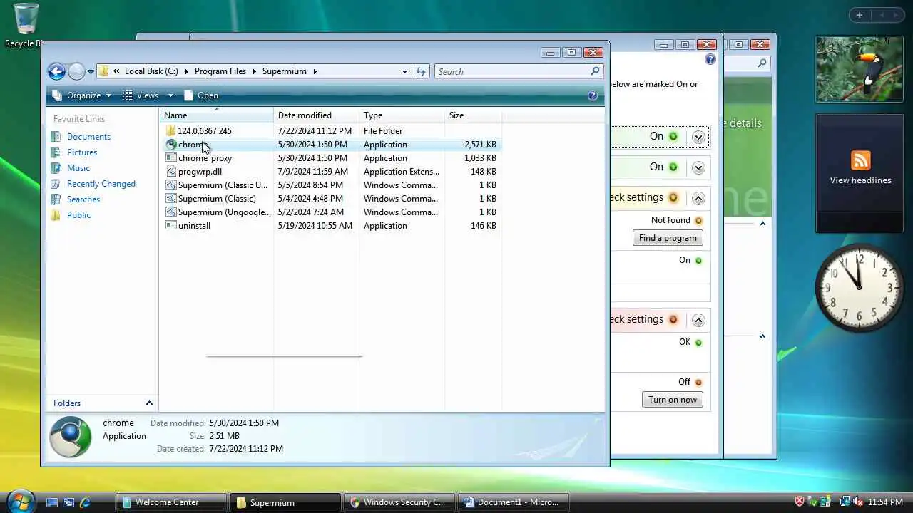Open Recently Changed favorite link
This screenshot has width=913, height=513.
101,184
